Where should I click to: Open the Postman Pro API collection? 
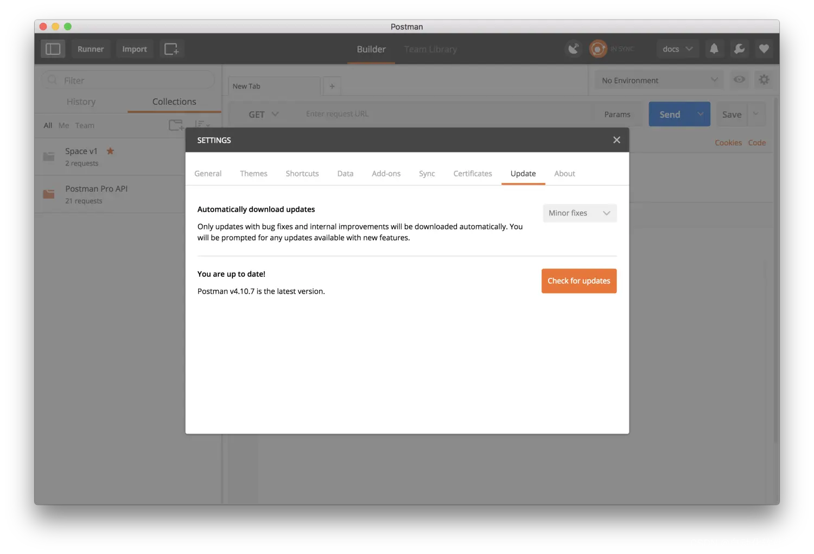(x=110, y=194)
